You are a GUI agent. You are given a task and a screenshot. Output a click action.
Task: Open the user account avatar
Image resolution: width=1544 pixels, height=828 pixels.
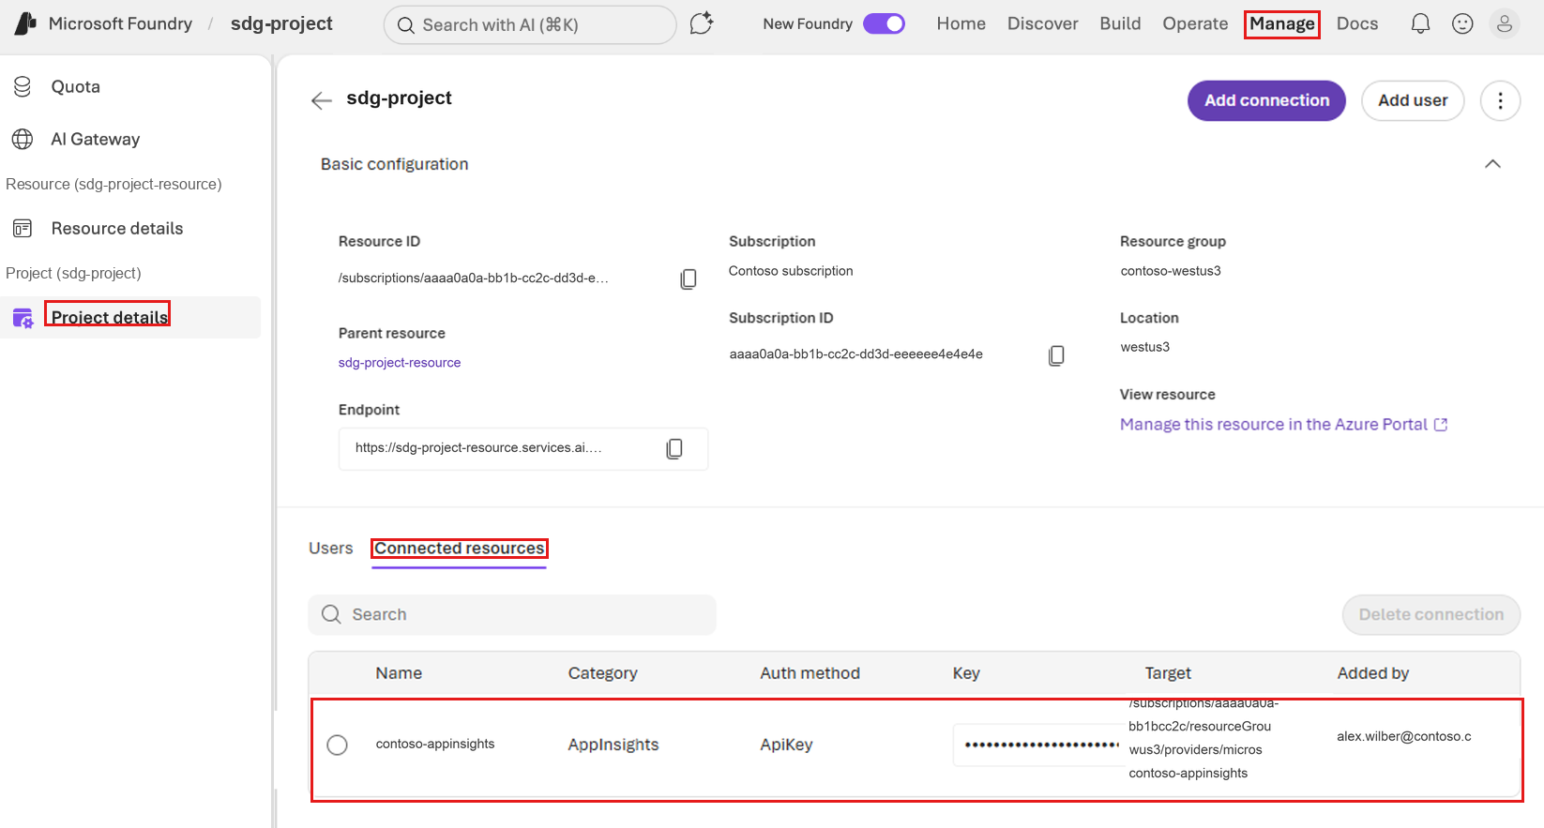(1505, 23)
